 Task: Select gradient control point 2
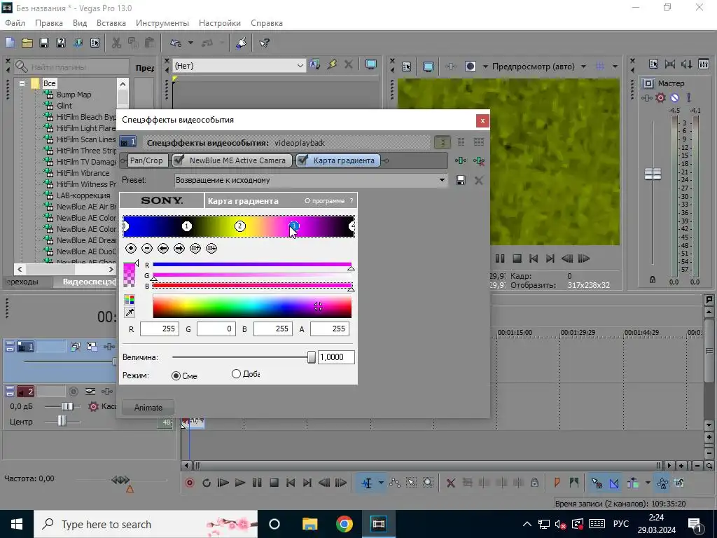[x=240, y=226]
